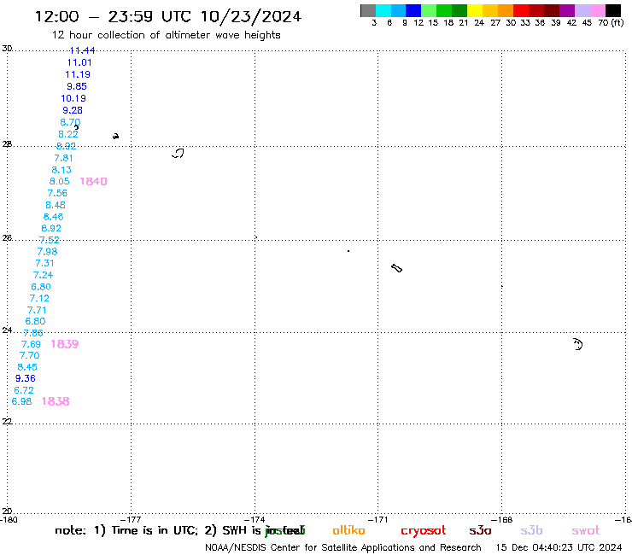Click the wave height reading 7.81

(63, 158)
